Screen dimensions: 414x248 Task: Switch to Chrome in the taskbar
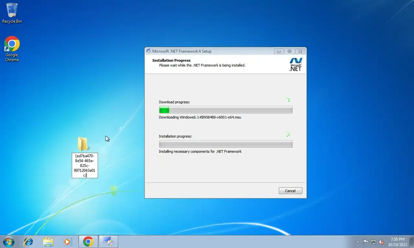(x=88, y=242)
